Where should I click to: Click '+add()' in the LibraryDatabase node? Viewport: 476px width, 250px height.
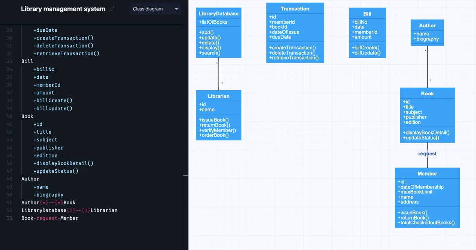(x=206, y=32)
